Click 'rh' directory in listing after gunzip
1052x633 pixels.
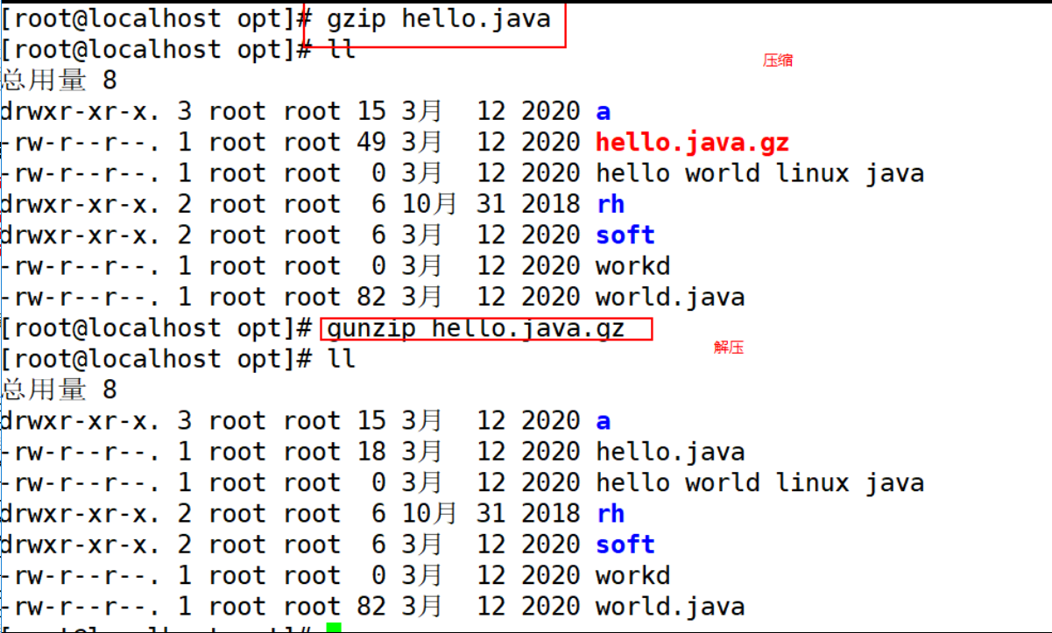pos(611,513)
